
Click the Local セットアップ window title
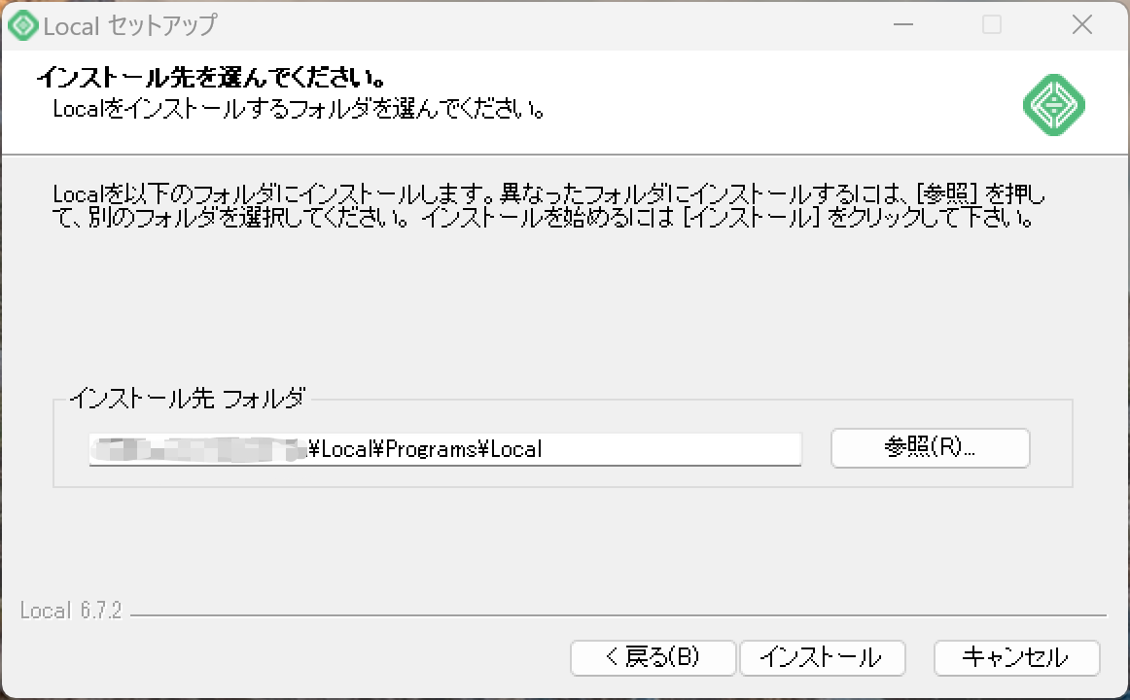pos(129,25)
